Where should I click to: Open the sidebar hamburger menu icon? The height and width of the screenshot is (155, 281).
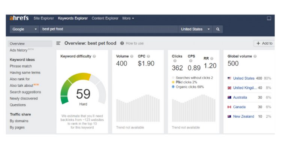coord(58,43)
